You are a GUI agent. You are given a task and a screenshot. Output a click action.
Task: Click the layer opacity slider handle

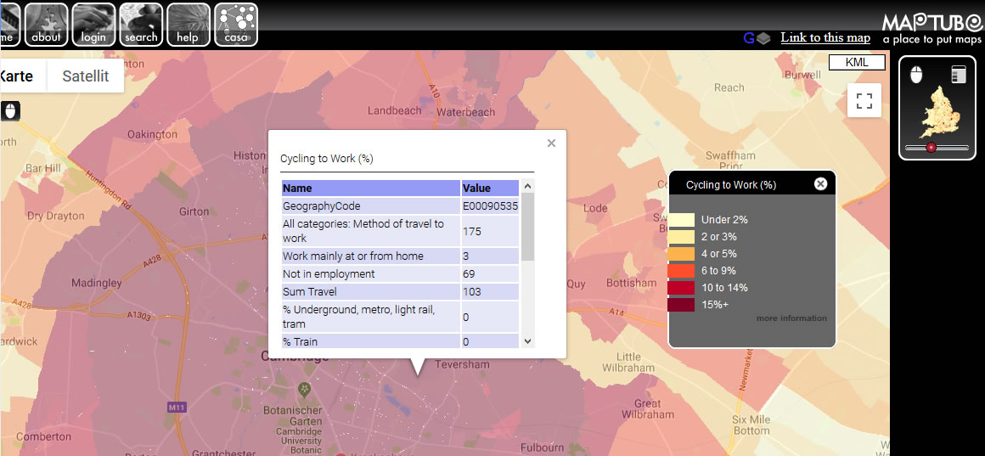tap(931, 147)
